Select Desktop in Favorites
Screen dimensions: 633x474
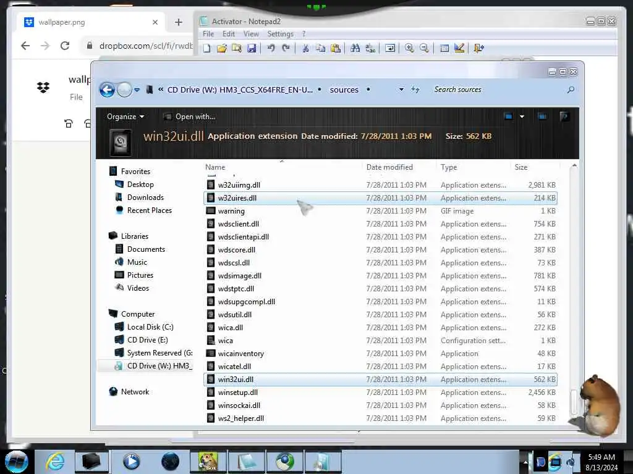click(x=140, y=184)
